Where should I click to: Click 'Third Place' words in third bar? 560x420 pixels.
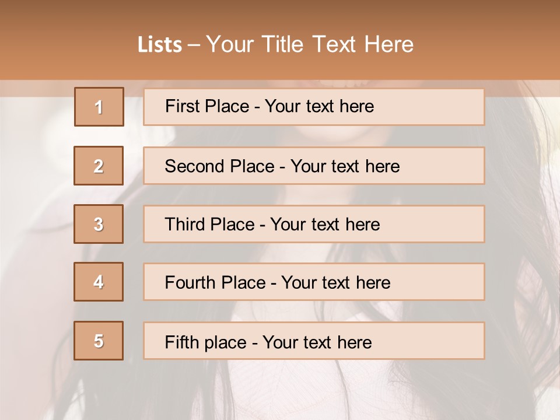[209, 224]
